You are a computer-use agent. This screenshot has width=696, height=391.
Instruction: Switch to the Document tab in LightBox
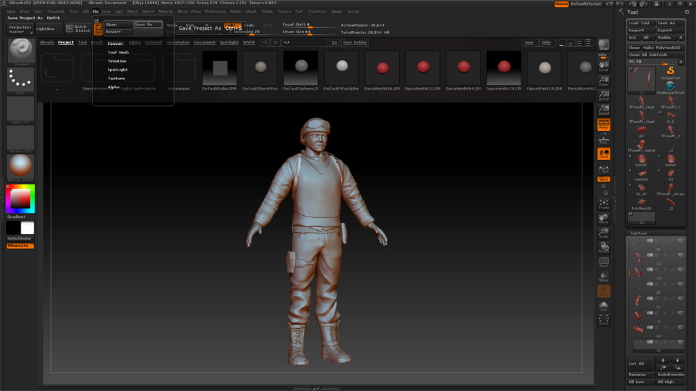[204, 42]
